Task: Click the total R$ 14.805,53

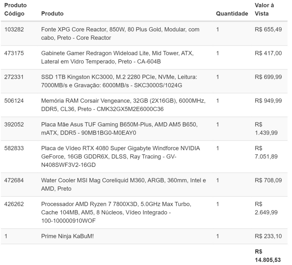Action: coord(268,256)
